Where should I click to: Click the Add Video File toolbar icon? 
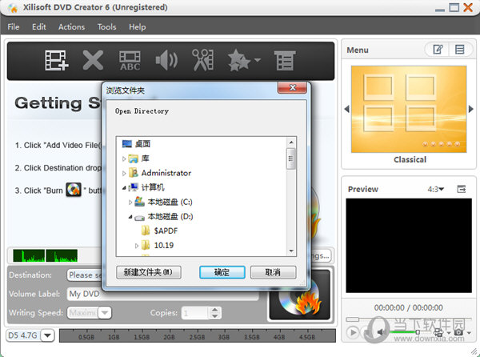[56, 60]
